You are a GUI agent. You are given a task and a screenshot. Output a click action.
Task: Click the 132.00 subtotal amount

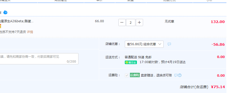(x=218, y=22)
